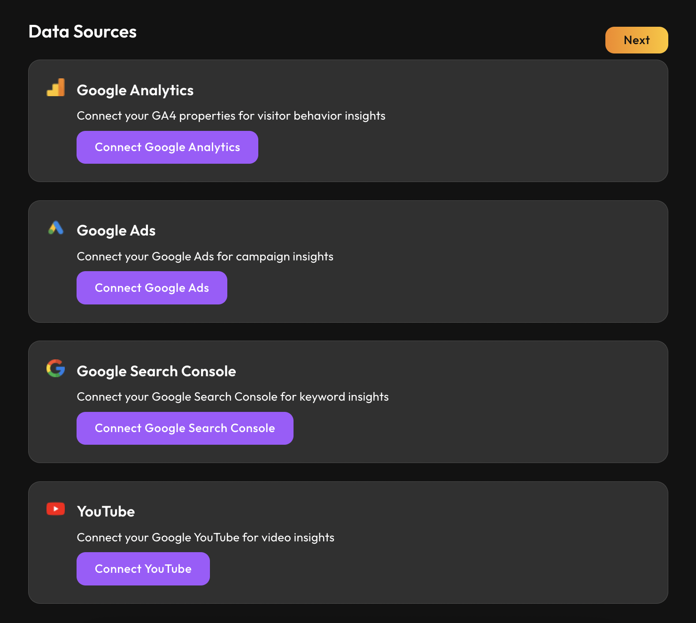Click Connect Google Analytics button
The width and height of the screenshot is (696, 623).
pyautogui.click(x=167, y=147)
